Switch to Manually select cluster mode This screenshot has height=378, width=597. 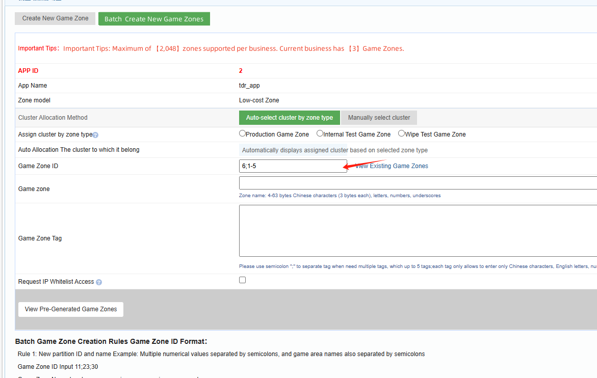378,117
